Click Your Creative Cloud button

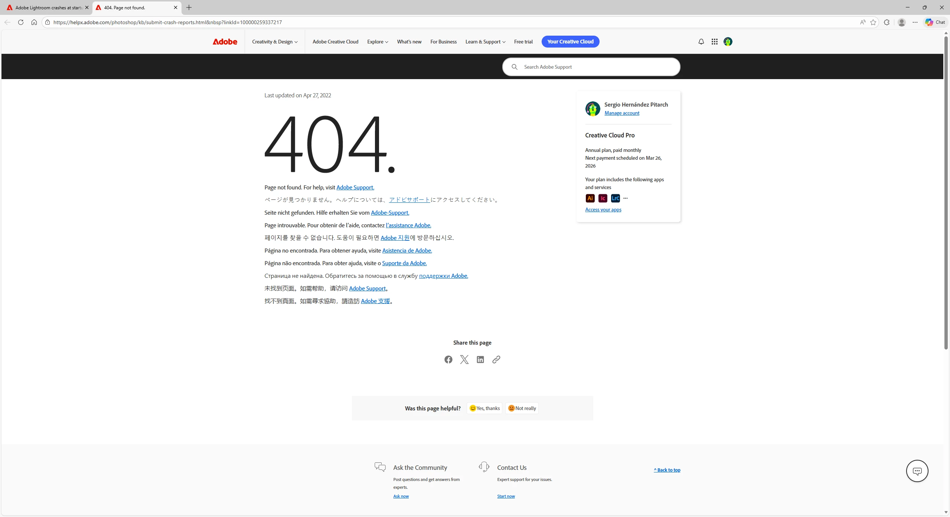click(570, 42)
